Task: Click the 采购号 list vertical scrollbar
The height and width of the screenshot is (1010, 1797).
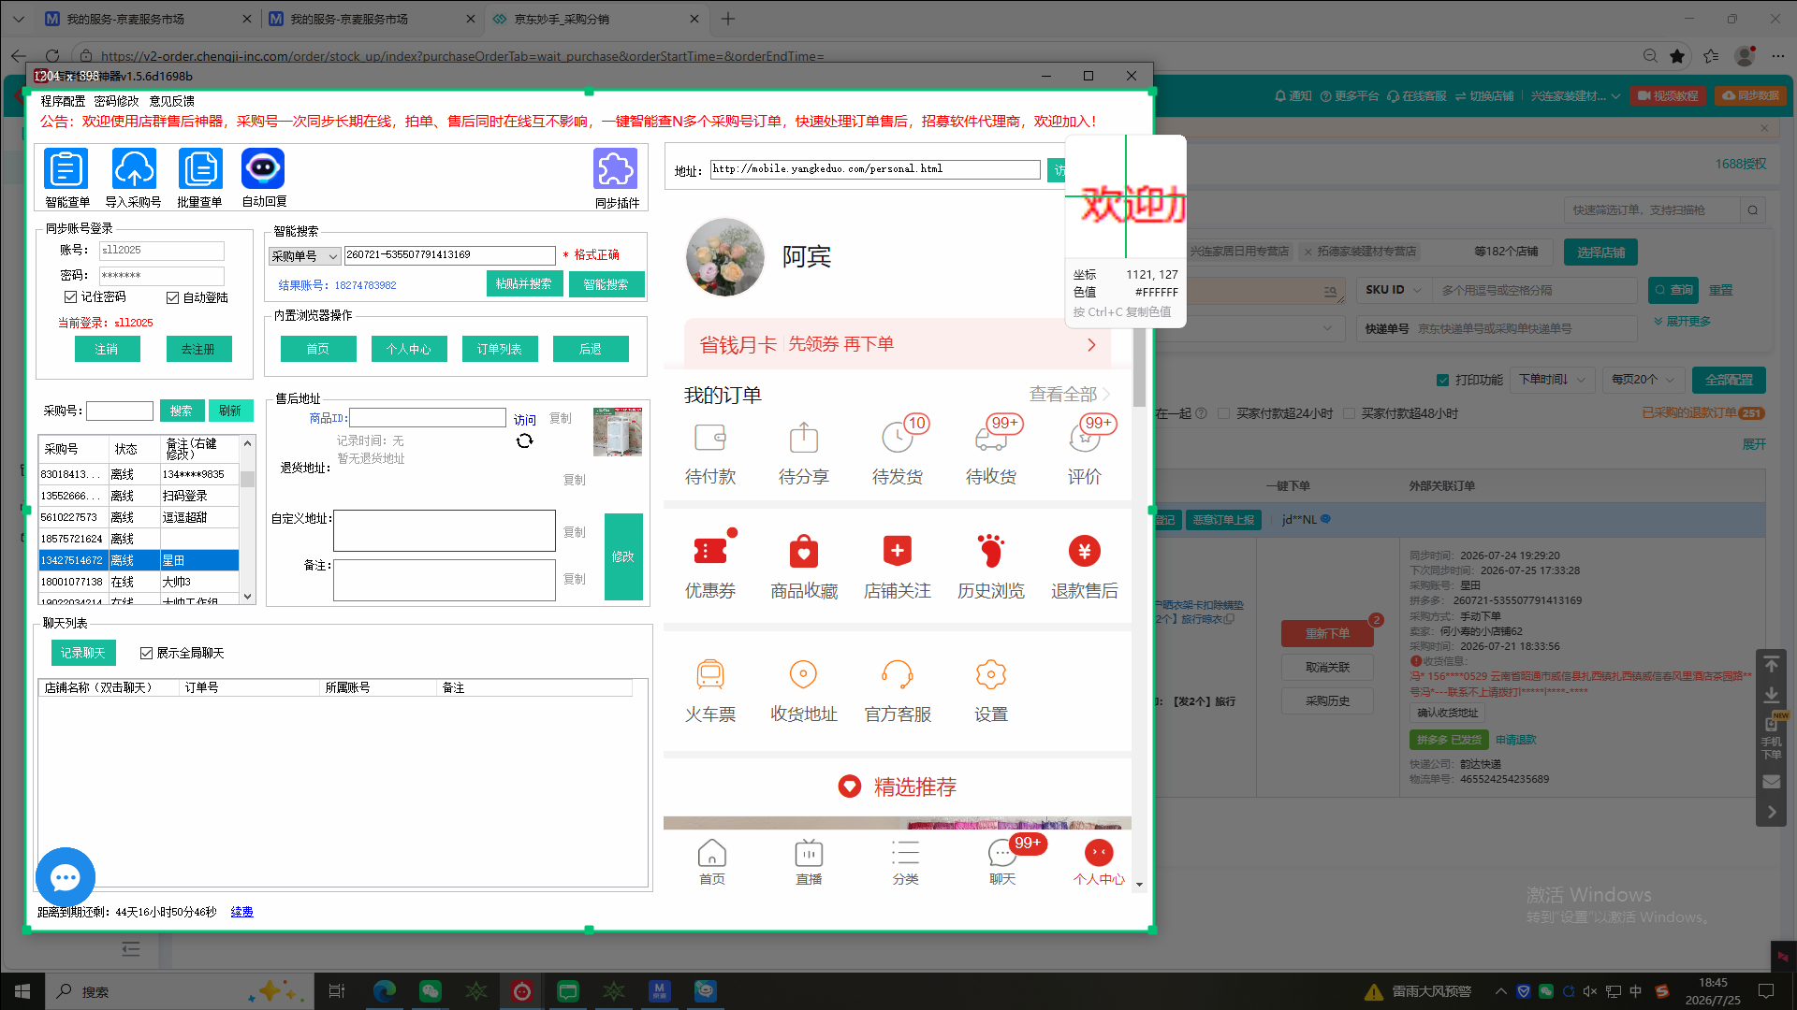Action: [x=248, y=519]
